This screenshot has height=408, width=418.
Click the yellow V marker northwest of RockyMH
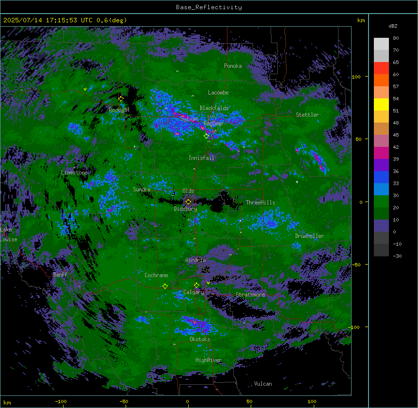(x=85, y=89)
